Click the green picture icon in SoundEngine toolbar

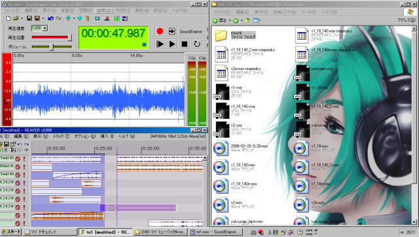click(x=117, y=18)
